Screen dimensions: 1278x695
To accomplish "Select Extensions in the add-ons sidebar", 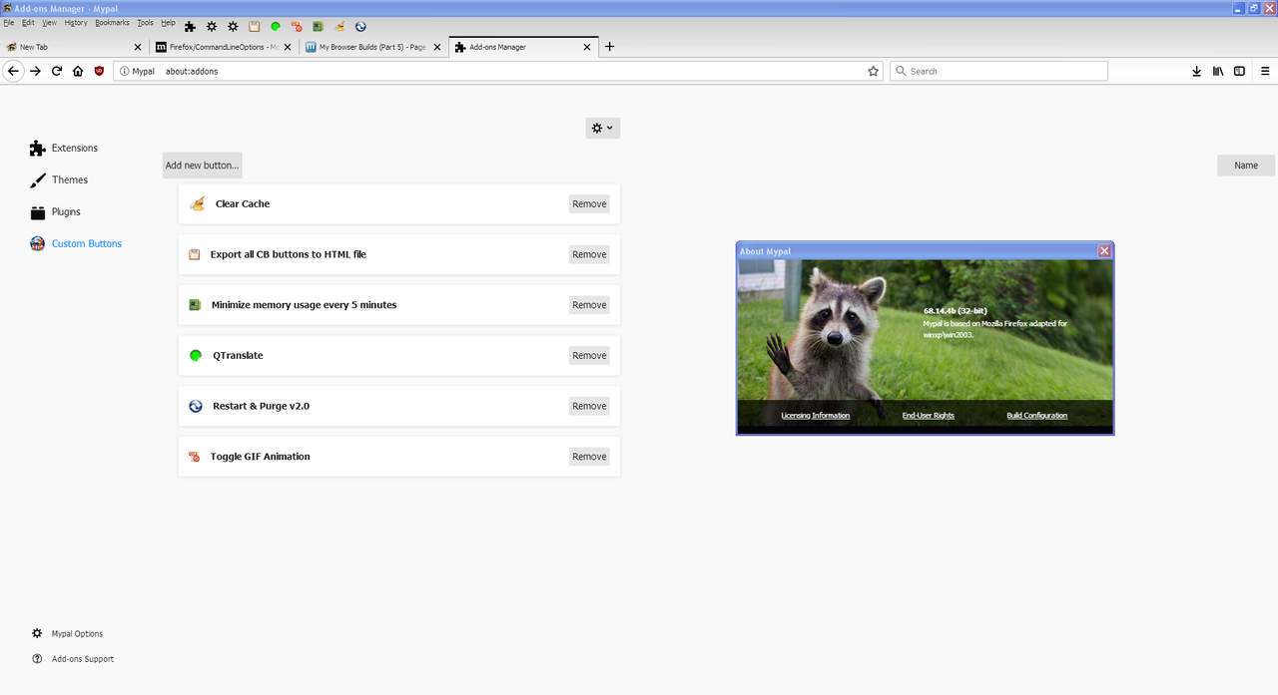I will click(x=64, y=148).
